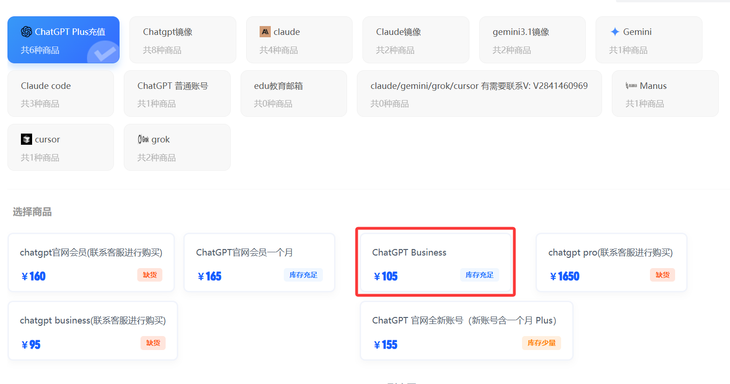Click the 库存少量 stock badge
Screen dimensions: 730x384
click(542, 343)
